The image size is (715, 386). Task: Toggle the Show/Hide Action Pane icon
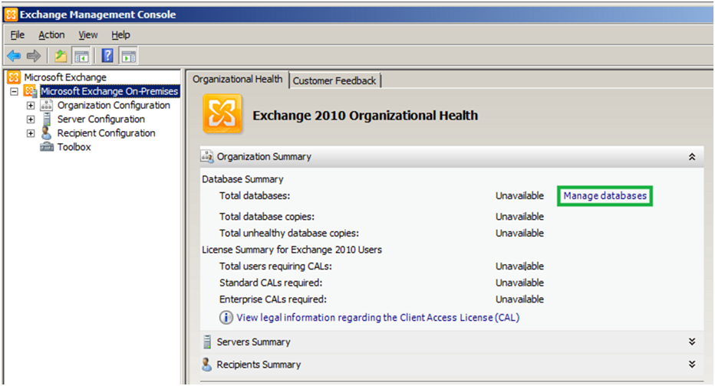129,57
